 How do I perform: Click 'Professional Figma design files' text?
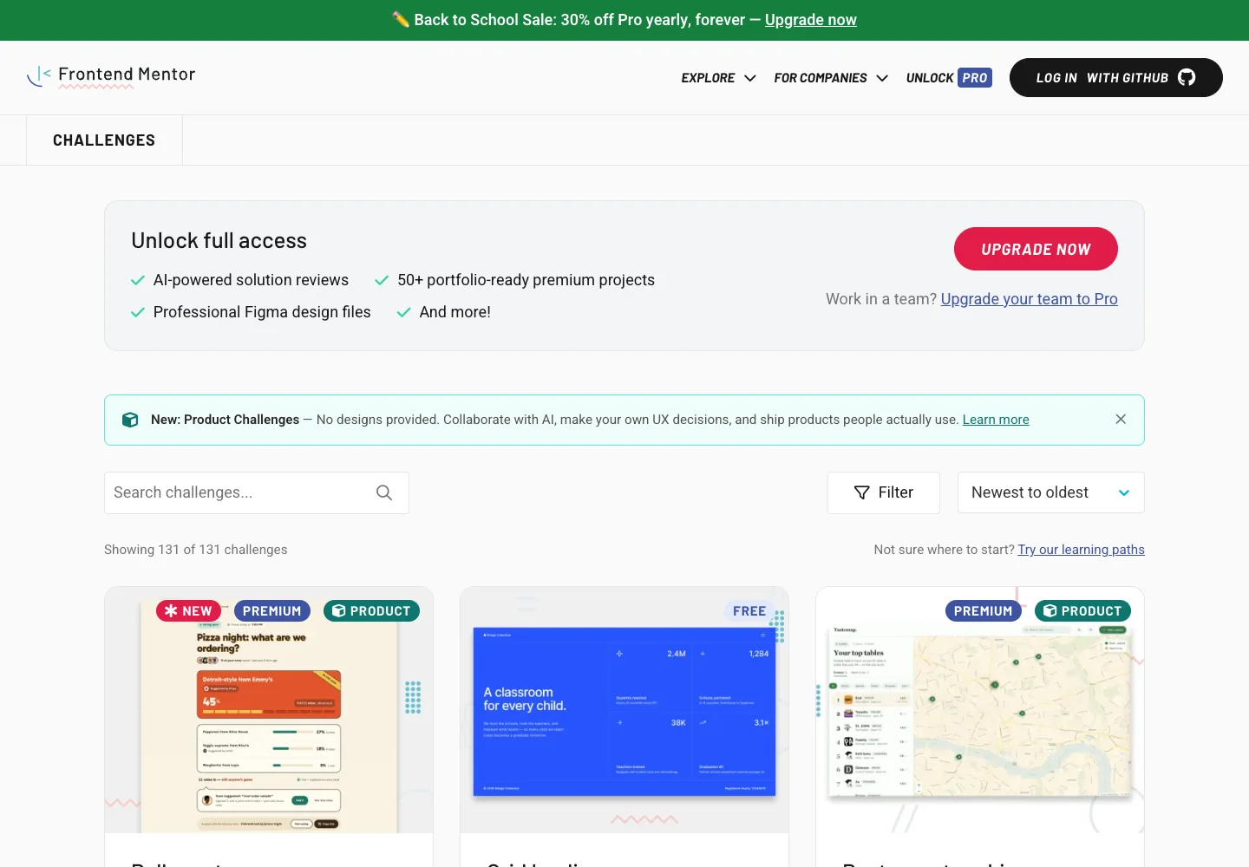tap(262, 312)
